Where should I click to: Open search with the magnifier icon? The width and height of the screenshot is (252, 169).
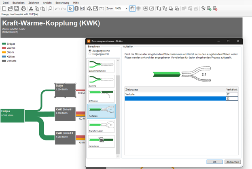[50, 8]
